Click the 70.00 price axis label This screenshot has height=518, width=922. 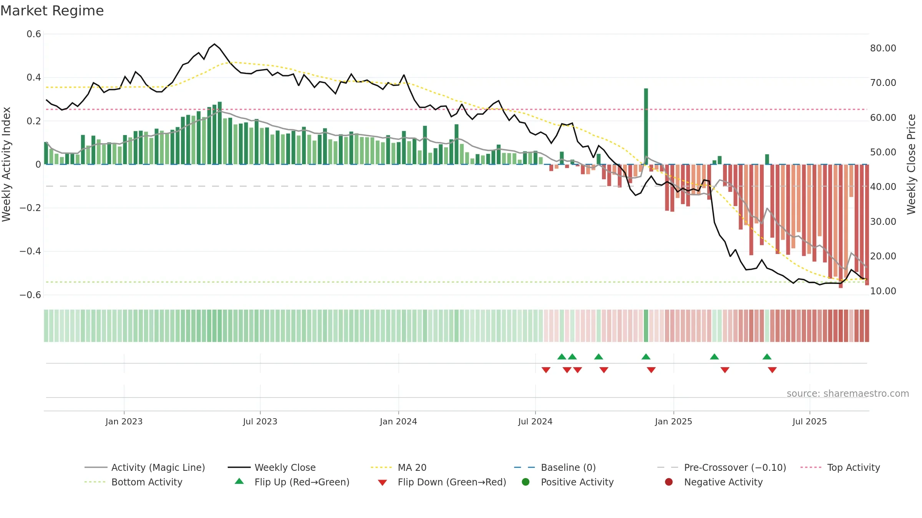click(x=883, y=83)
